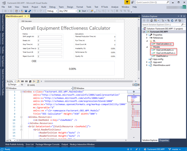
Task: Click Sync with Active Document icon
Action: coord(168,20)
